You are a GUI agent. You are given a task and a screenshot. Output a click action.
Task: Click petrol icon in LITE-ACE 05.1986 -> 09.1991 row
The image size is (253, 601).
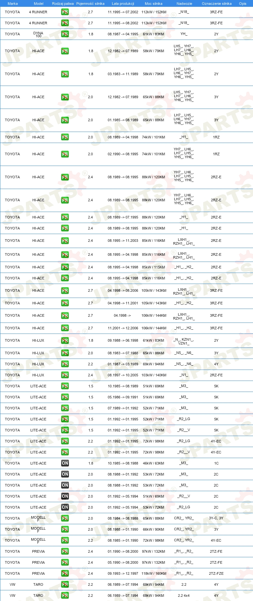65,397
